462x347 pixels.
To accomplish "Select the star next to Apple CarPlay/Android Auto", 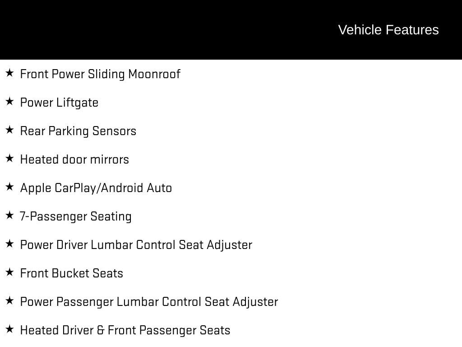I will pyautogui.click(x=9, y=187).
